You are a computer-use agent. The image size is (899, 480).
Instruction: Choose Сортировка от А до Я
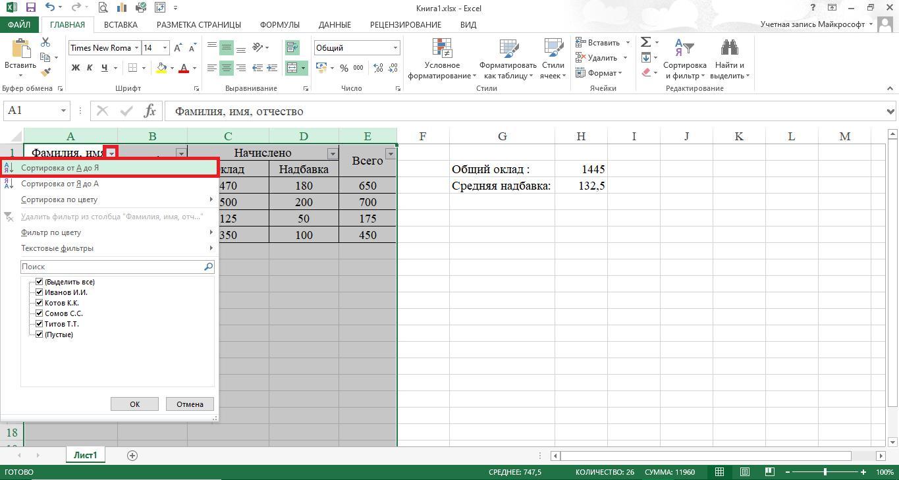(109, 168)
